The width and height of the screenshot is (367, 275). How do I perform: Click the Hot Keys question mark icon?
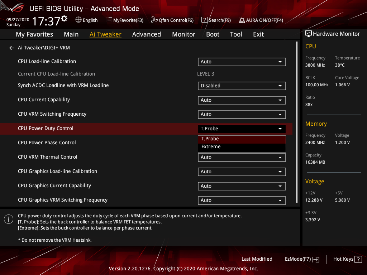coord(358,259)
